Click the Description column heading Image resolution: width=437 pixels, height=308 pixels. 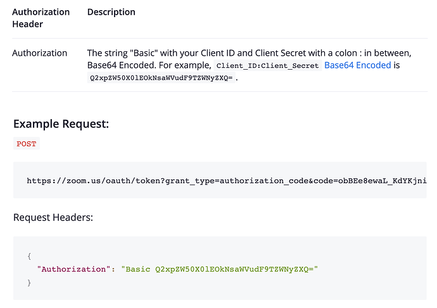pos(111,12)
